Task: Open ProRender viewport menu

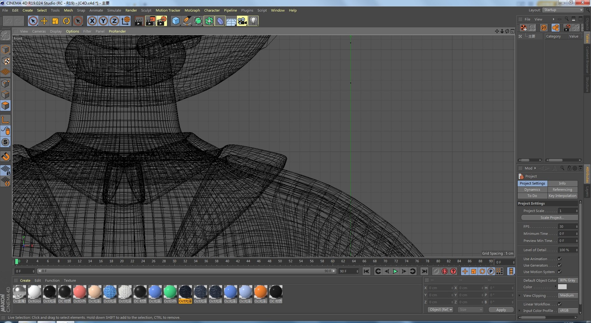Action: pos(117,31)
